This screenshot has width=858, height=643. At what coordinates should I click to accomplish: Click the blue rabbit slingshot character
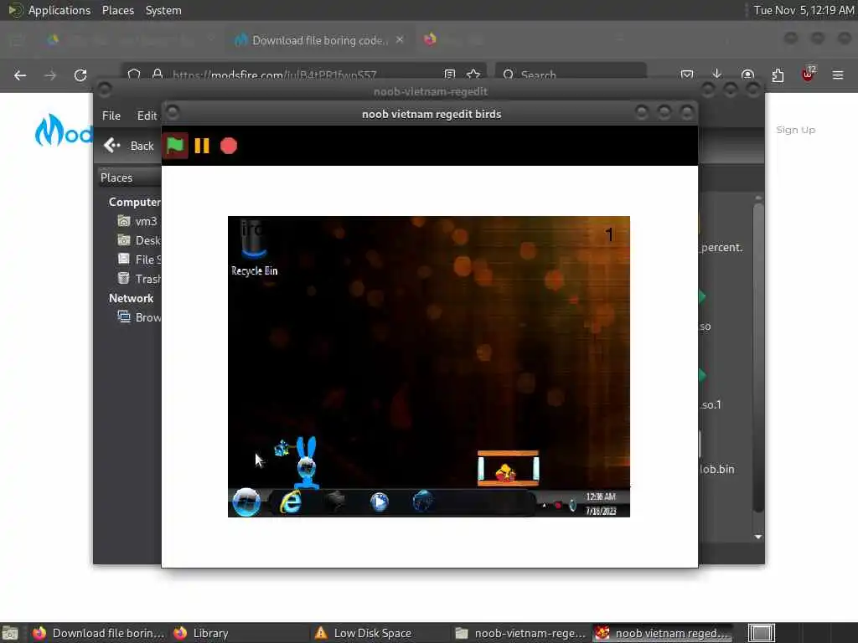pos(306,462)
